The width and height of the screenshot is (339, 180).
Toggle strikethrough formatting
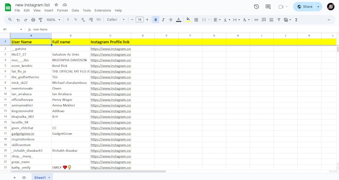pyautogui.click(x=170, y=19)
